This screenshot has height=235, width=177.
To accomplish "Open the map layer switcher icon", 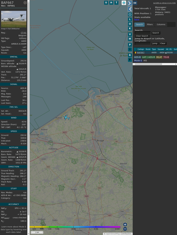I will pos(124,3).
